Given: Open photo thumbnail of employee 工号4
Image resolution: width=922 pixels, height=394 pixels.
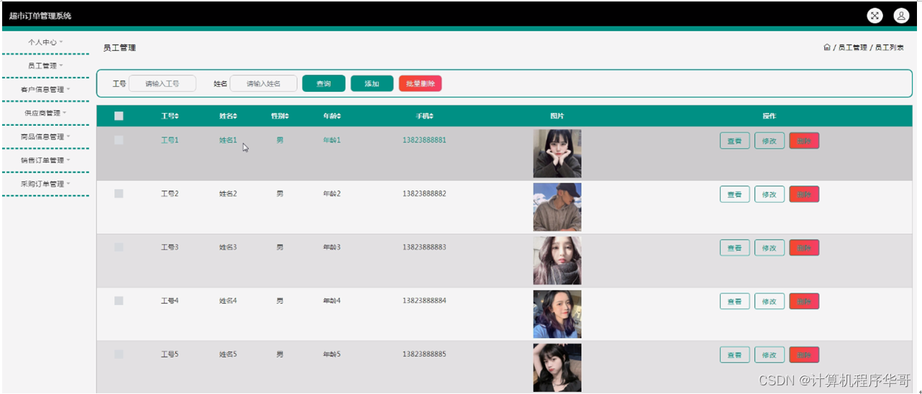Looking at the screenshot, I should click(x=557, y=314).
